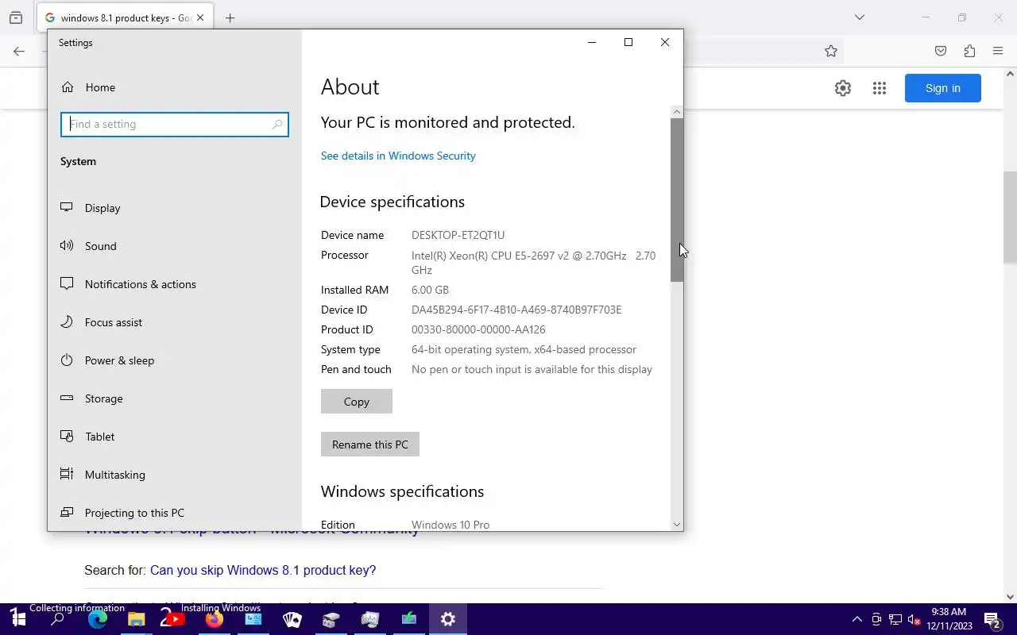Click the Settings About page scrollbar thumb
The image size is (1017, 635).
[x=677, y=200]
